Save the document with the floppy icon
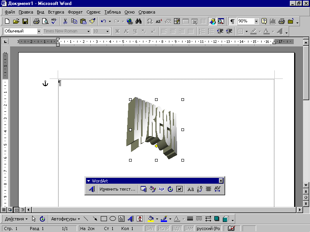Screen dimensions: 310x232 point(25,21)
